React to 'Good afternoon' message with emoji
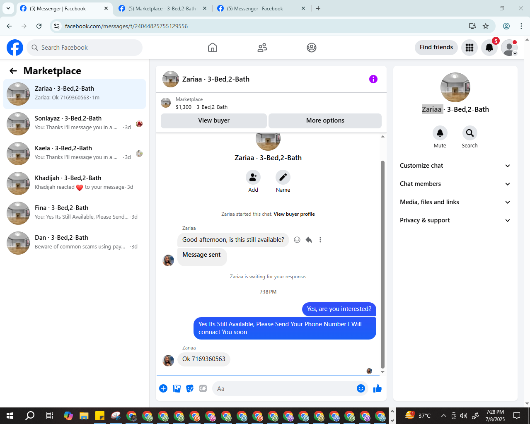This screenshot has height=424, width=530. click(297, 240)
